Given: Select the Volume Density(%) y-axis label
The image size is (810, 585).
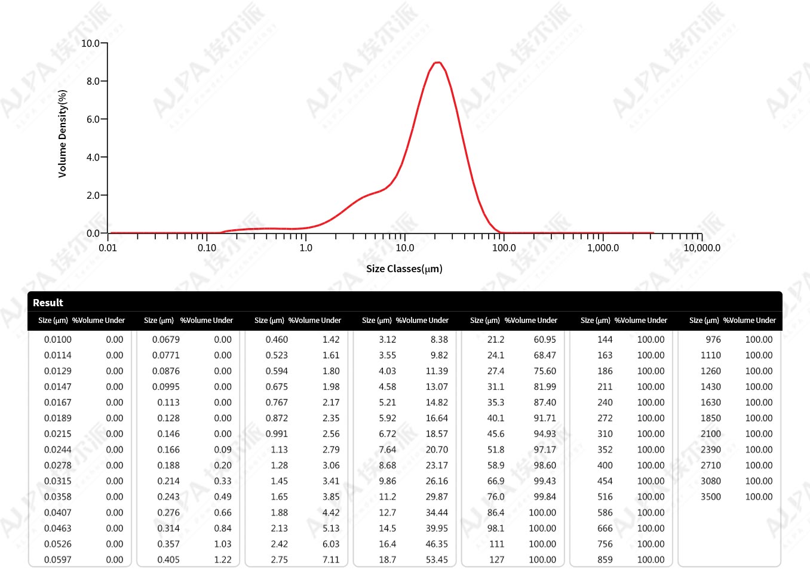Looking at the screenshot, I should click(62, 134).
